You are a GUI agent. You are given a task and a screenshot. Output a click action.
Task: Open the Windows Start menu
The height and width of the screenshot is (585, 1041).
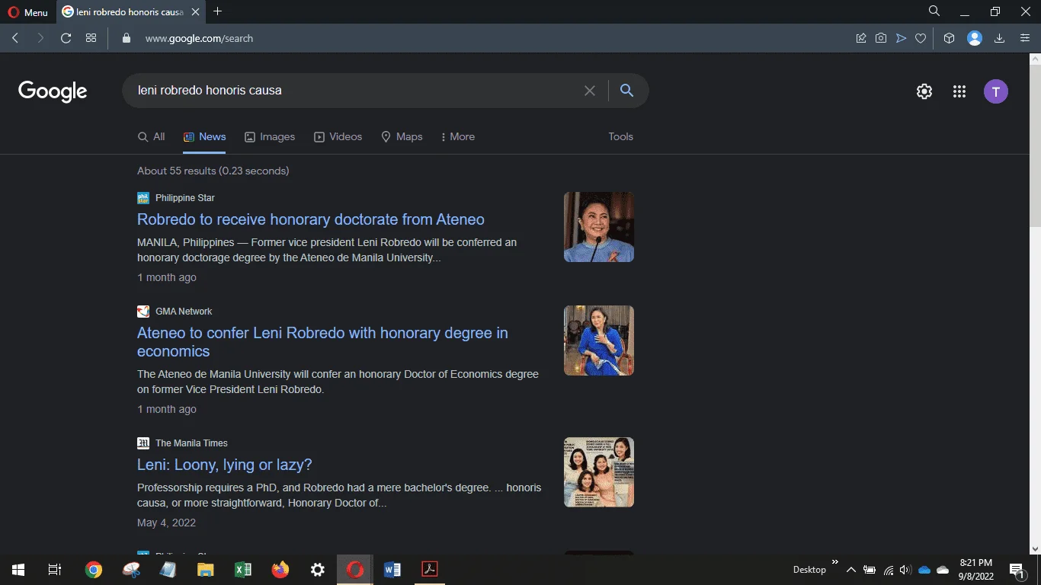[18, 569]
